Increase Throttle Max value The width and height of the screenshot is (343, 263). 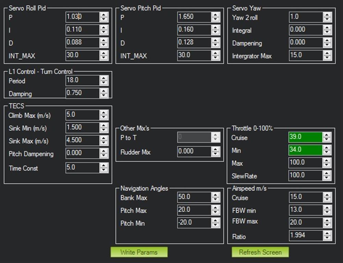coord(327,161)
